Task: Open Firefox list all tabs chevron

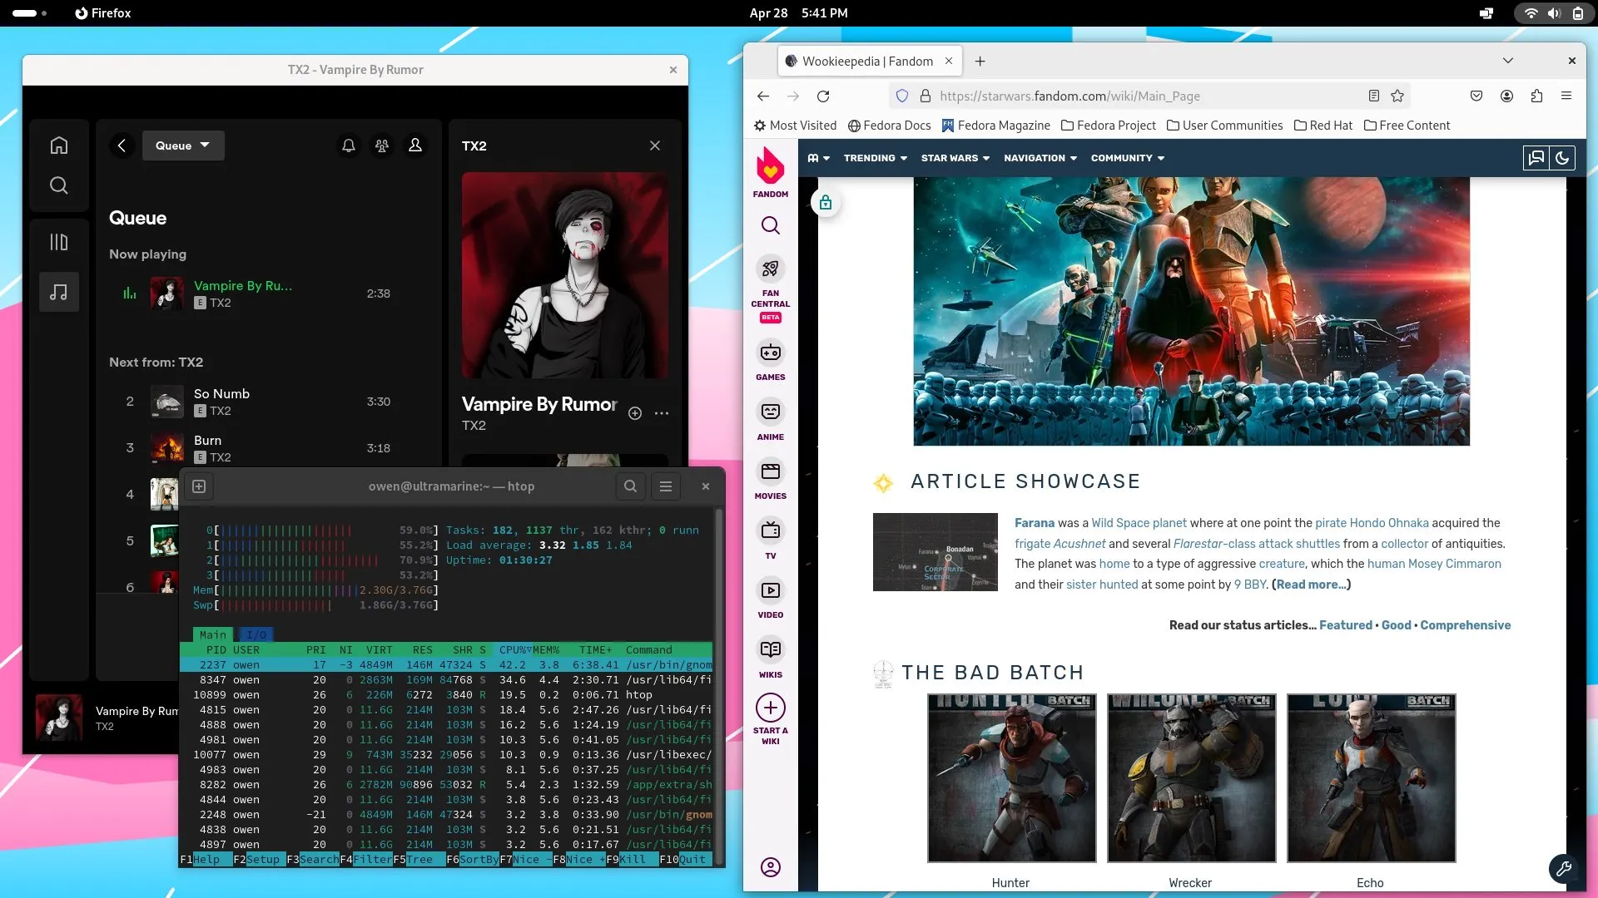Action: (1507, 61)
